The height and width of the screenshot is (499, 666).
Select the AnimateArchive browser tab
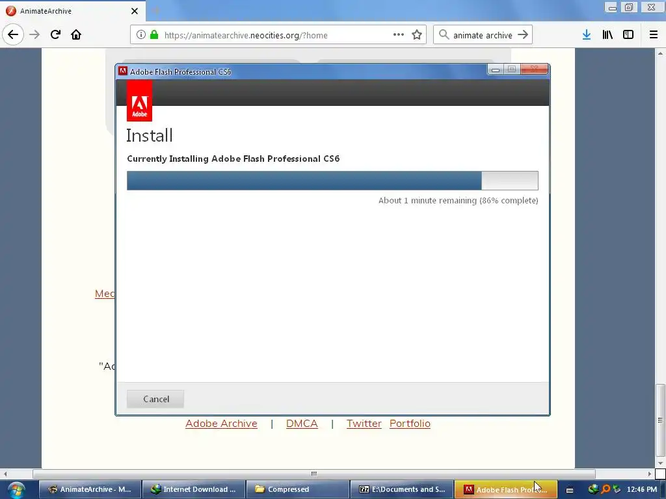click(x=72, y=11)
